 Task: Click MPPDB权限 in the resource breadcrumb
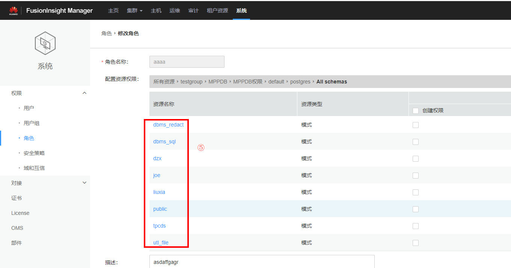(248, 82)
